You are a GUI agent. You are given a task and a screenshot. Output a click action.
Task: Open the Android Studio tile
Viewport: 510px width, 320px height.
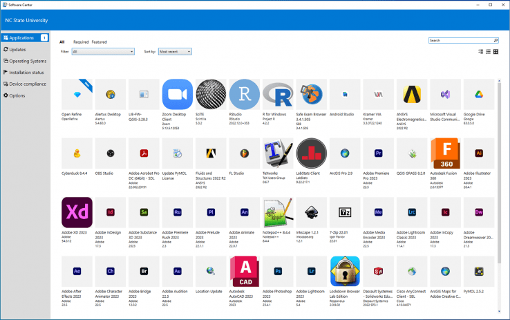click(x=345, y=94)
